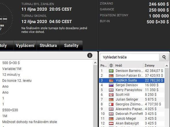Click Austrian flag next to Akan Babayigit
The width and height of the screenshot is (170, 127).
coord(111,124)
